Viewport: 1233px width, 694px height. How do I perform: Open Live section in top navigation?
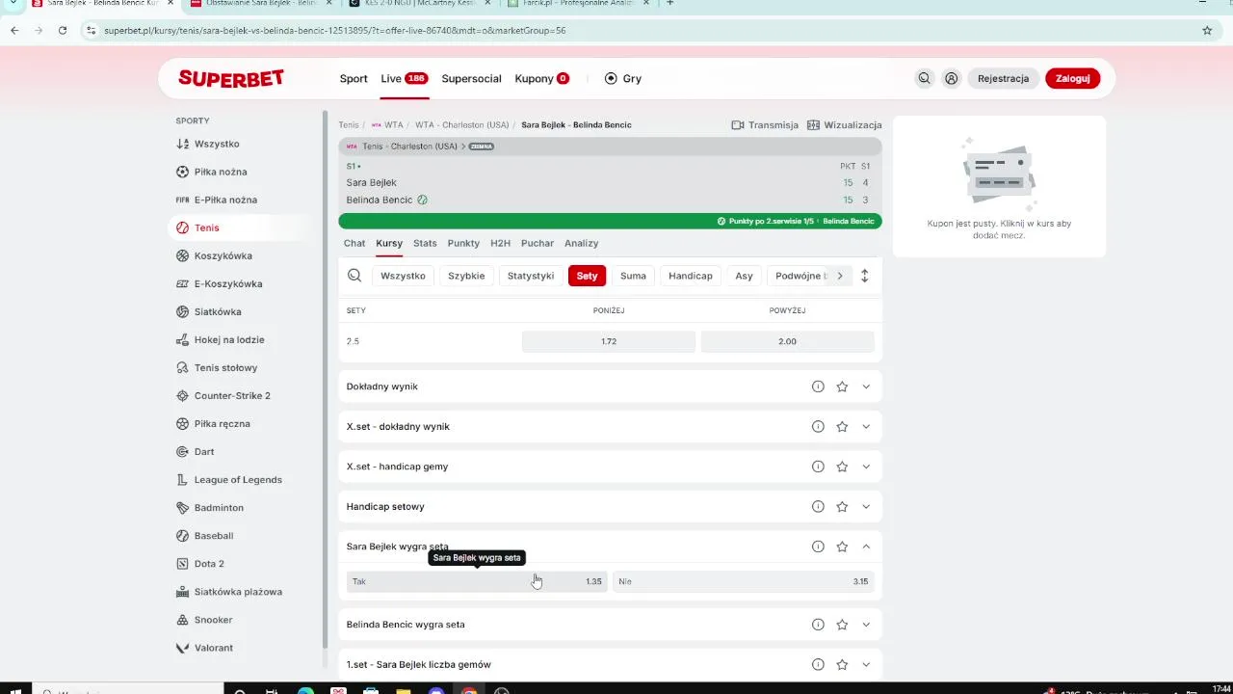click(403, 79)
